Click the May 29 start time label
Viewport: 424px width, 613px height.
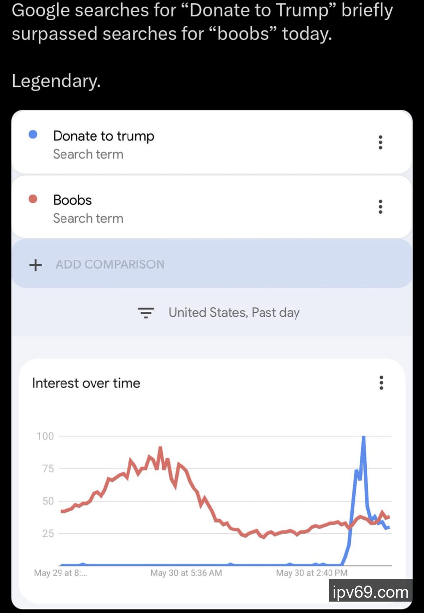point(60,573)
